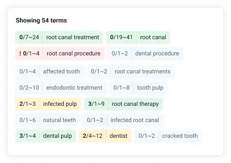Viewport: 231px width, 163px height.
Task: Select the 'root canal treatments' term
Action: tap(130, 72)
